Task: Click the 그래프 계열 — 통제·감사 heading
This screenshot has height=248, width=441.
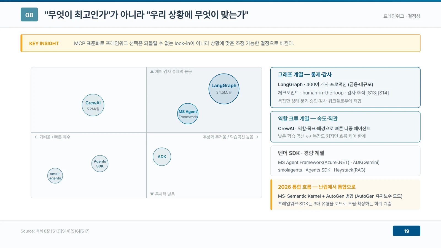Action: 305,74
